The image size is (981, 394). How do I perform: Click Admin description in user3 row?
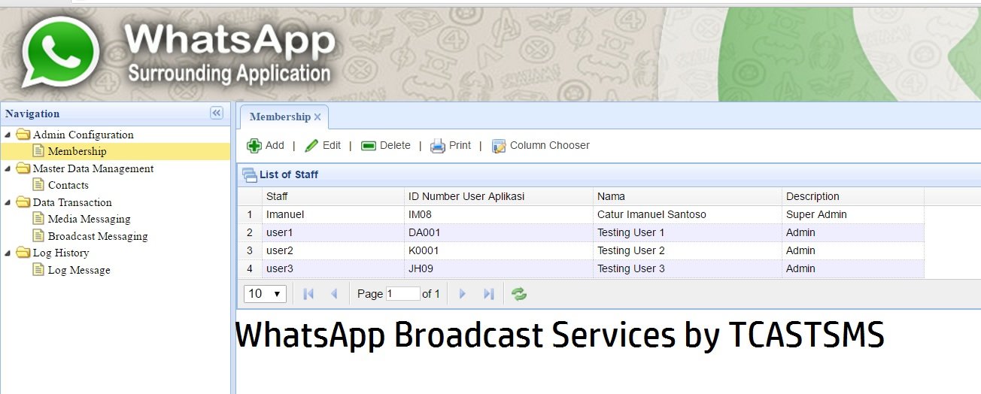[x=853, y=268]
